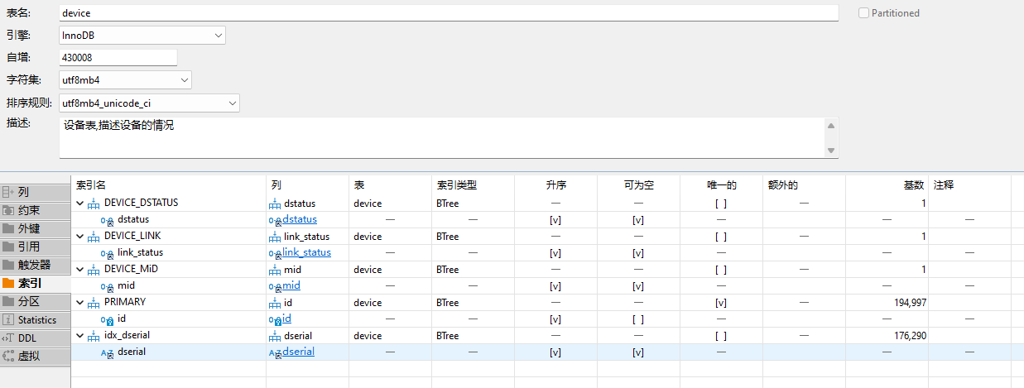Click the DEVICE_DSTATUS index icon
Image resolution: width=1024 pixels, height=388 pixels.
coord(93,203)
